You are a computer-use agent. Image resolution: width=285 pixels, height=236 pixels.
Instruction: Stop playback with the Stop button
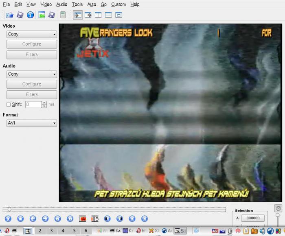[x=20, y=219]
